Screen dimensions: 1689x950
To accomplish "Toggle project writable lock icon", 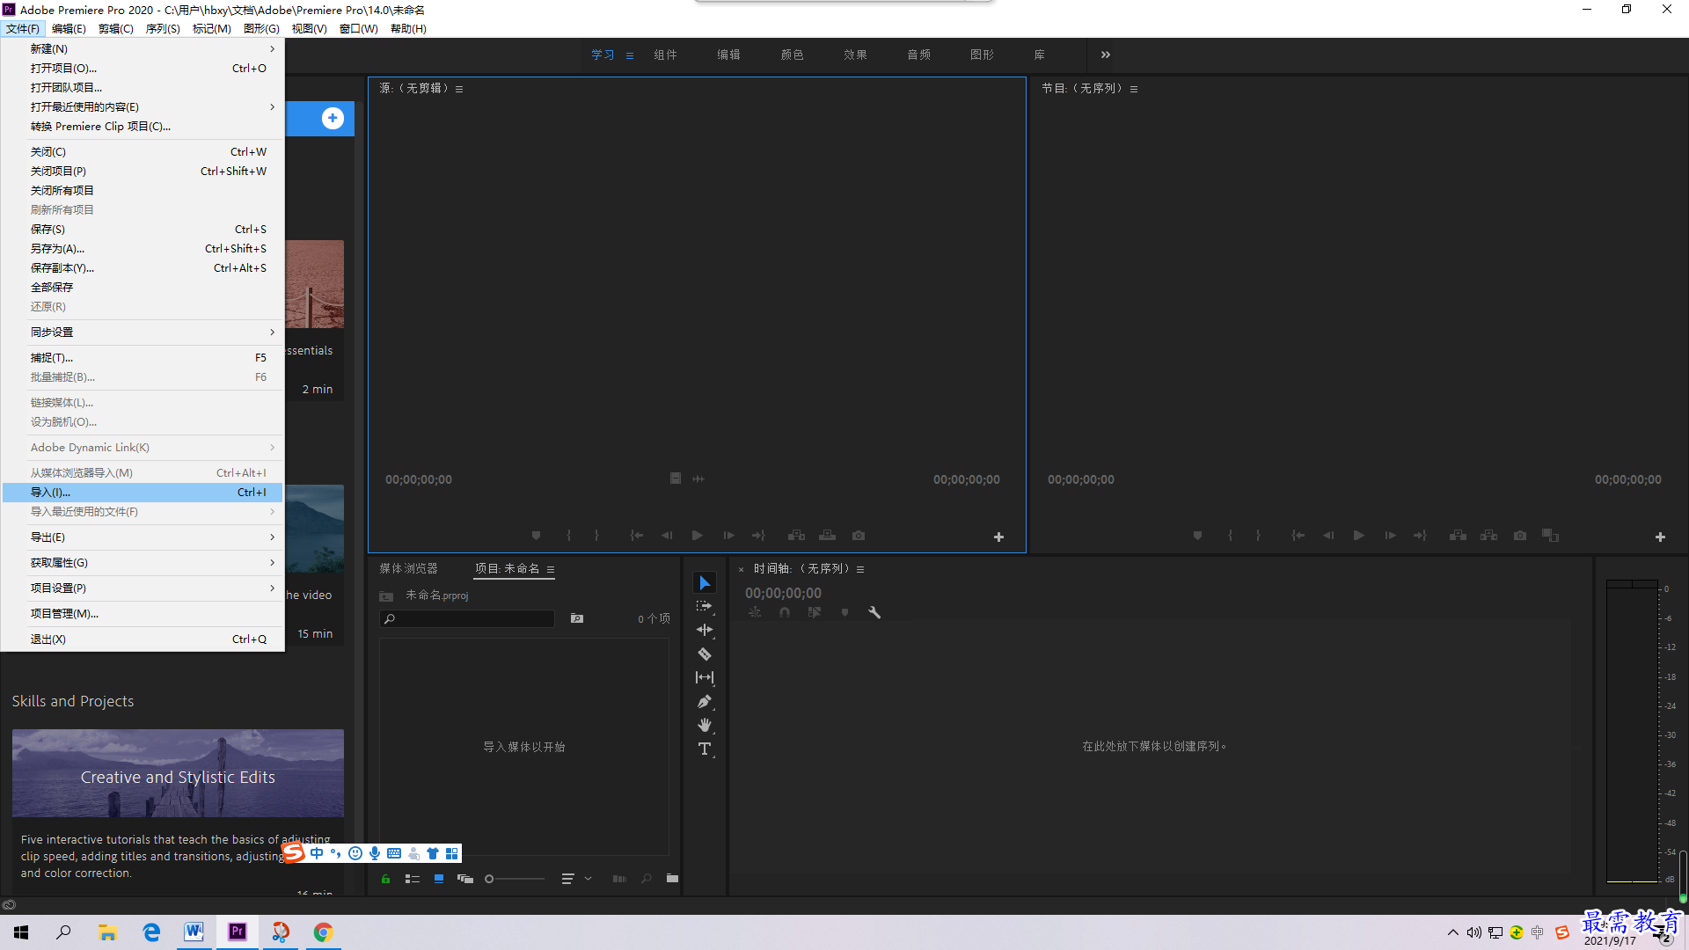I will [385, 879].
